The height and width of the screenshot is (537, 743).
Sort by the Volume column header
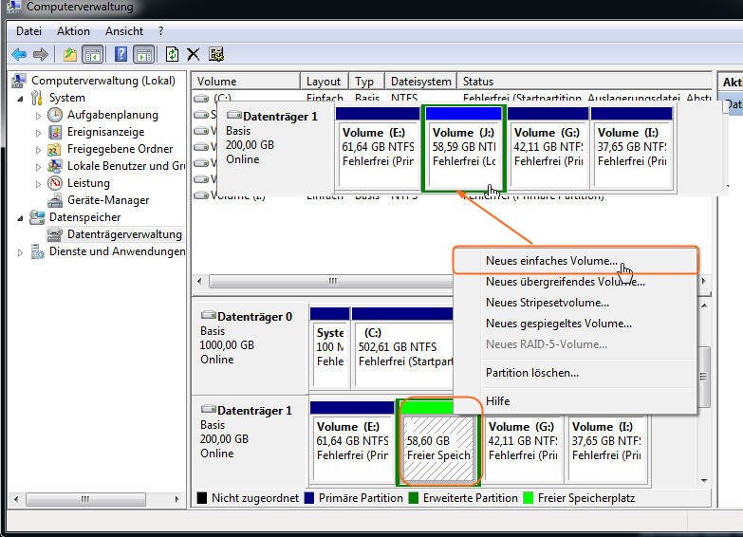[246, 81]
